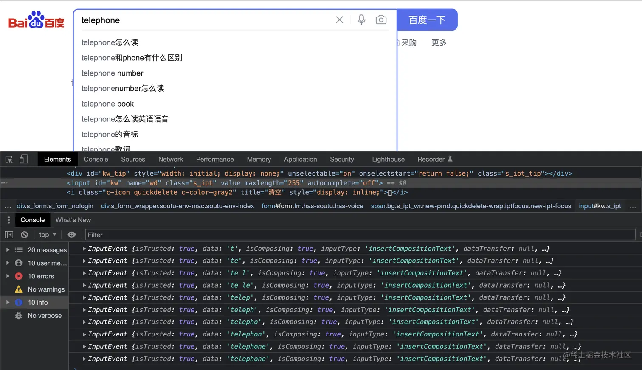Expand InputEvent with data 't'
Viewport: 642px width, 370px height.
pyautogui.click(x=84, y=249)
